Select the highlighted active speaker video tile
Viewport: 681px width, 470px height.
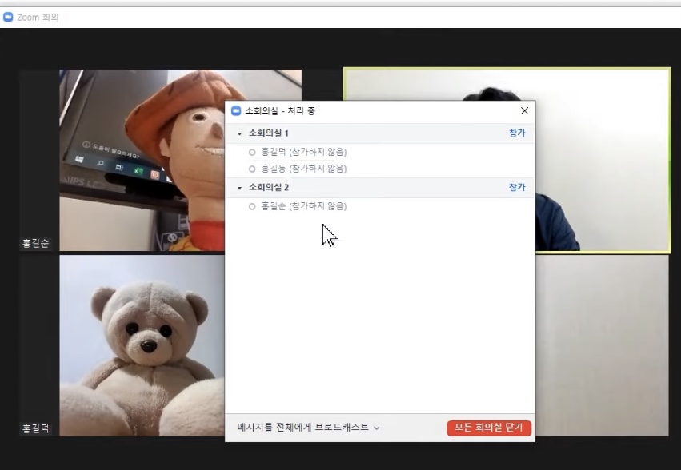point(603,160)
